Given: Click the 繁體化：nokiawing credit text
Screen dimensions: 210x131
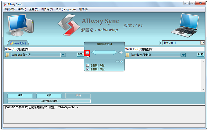Looking at the screenshot, I should click(x=99, y=30).
